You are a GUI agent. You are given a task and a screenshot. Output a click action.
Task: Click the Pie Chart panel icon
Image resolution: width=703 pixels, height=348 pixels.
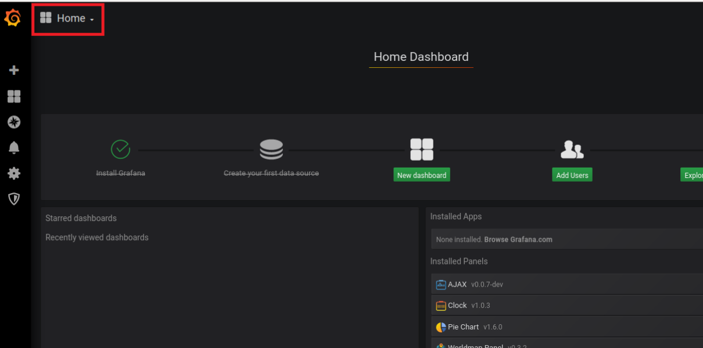pos(441,327)
